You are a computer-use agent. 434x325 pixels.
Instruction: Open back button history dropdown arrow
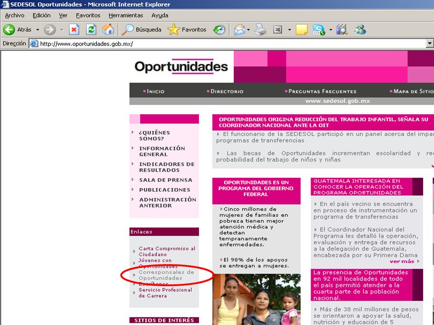tap(38, 30)
